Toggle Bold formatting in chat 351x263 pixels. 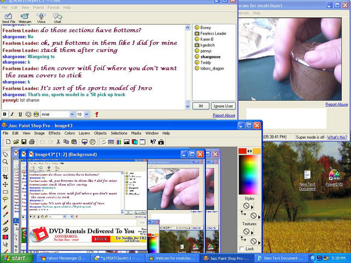[x=4, y=115]
